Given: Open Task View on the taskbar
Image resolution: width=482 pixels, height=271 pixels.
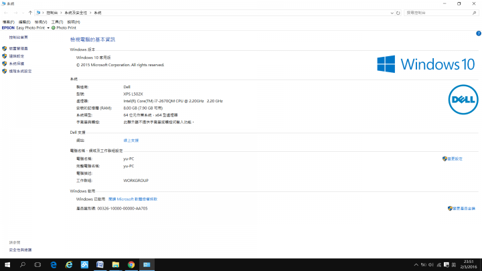Looking at the screenshot, I should click(37, 264).
